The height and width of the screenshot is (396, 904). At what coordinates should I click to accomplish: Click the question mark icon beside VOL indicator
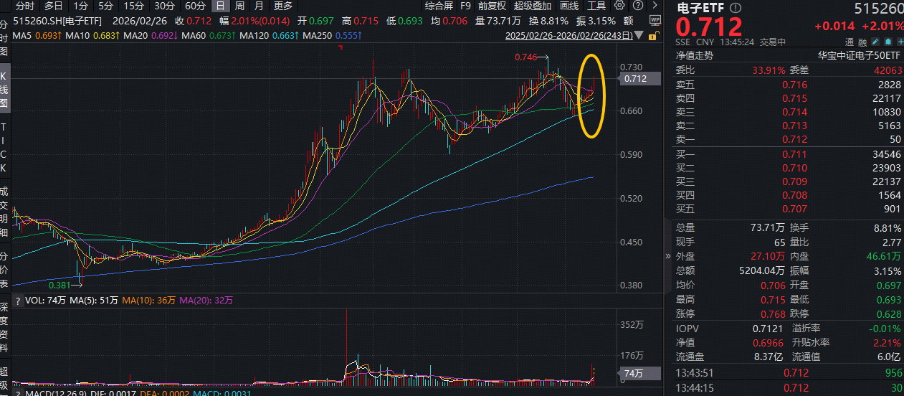pyautogui.click(x=19, y=301)
